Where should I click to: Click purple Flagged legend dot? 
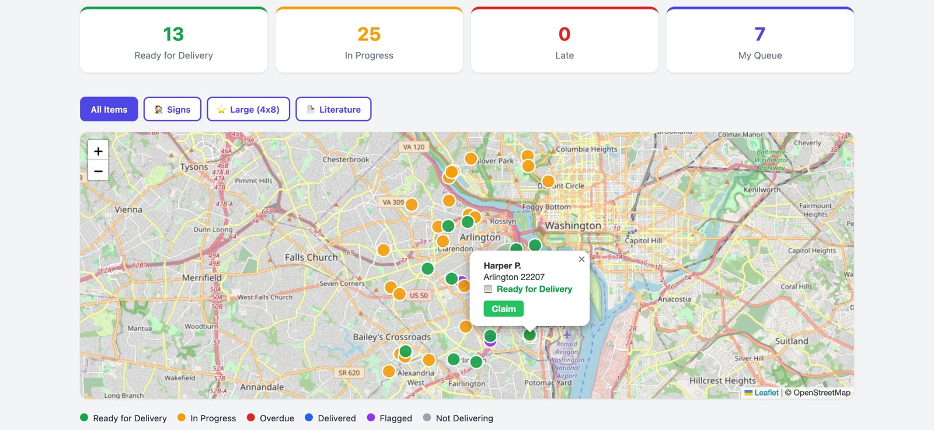click(x=371, y=418)
